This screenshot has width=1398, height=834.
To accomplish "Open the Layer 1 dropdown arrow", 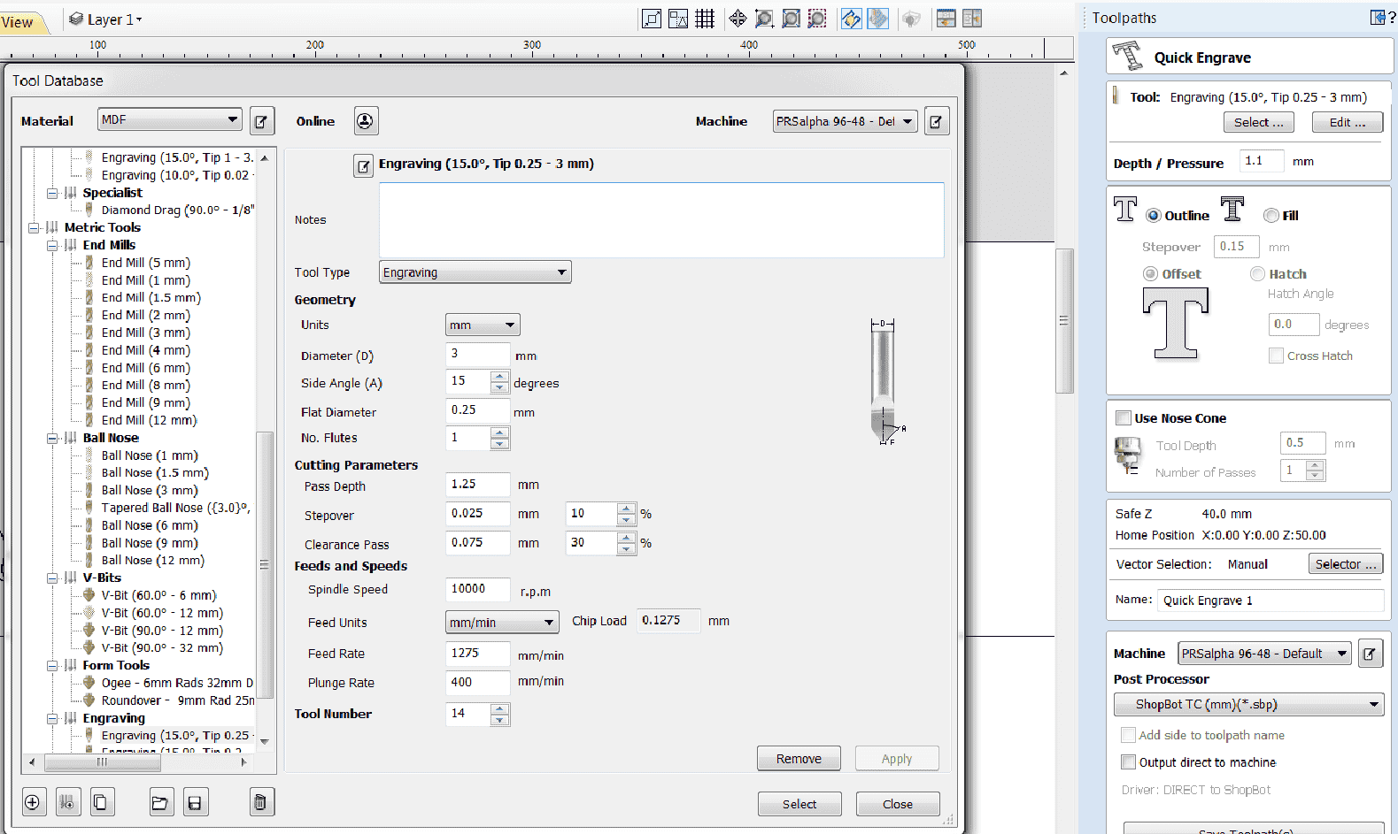I will [139, 19].
